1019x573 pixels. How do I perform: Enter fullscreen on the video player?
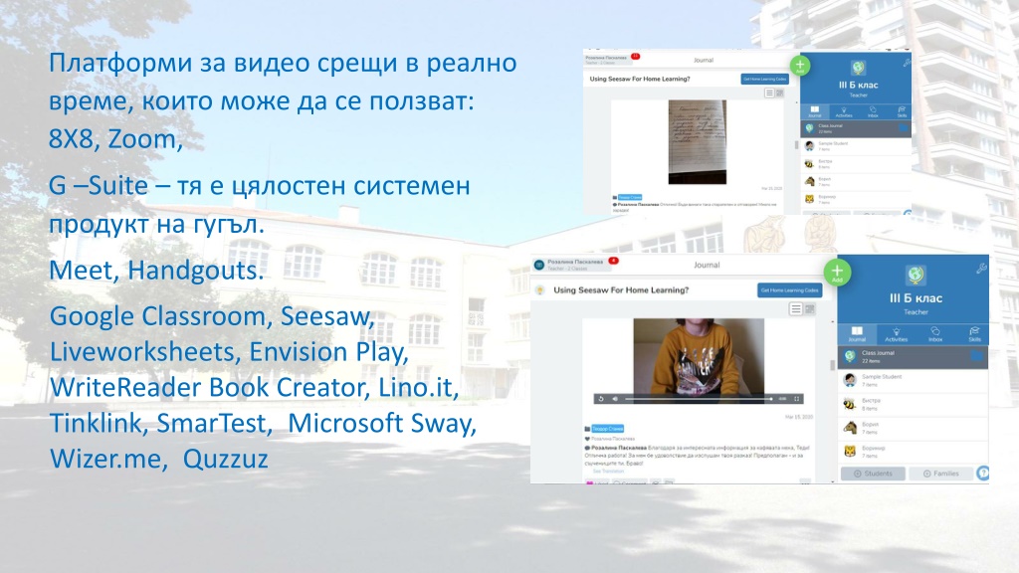pos(796,399)
